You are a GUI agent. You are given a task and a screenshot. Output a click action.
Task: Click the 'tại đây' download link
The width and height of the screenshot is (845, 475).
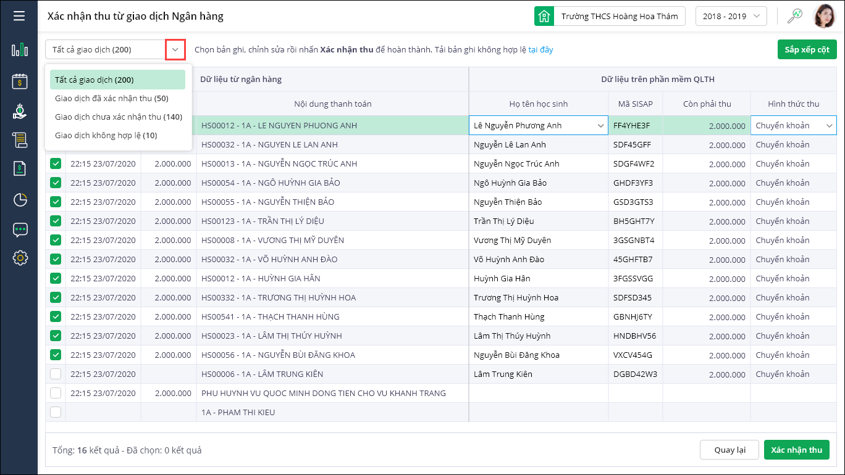click(540, 49)
